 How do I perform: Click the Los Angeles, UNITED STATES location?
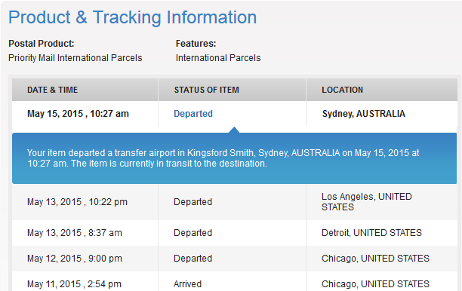pyautogui.click(x=367, y=202)
